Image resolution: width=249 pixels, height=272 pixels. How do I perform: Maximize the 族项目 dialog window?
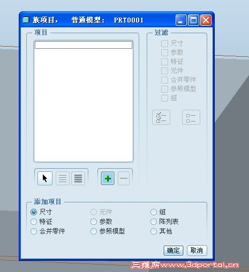click(193, 20)
